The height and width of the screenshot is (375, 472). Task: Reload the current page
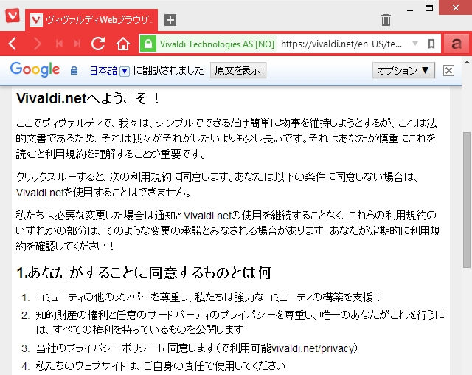pos(98,44)
